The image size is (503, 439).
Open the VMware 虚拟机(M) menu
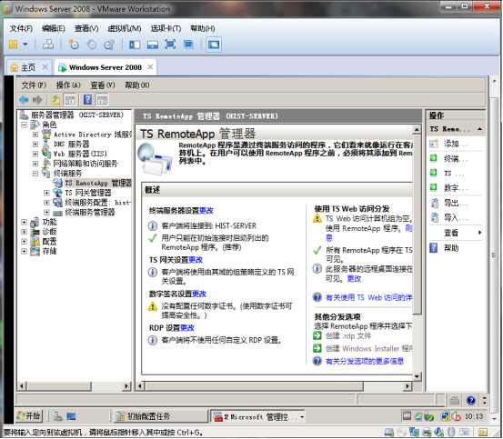(125, 28)
